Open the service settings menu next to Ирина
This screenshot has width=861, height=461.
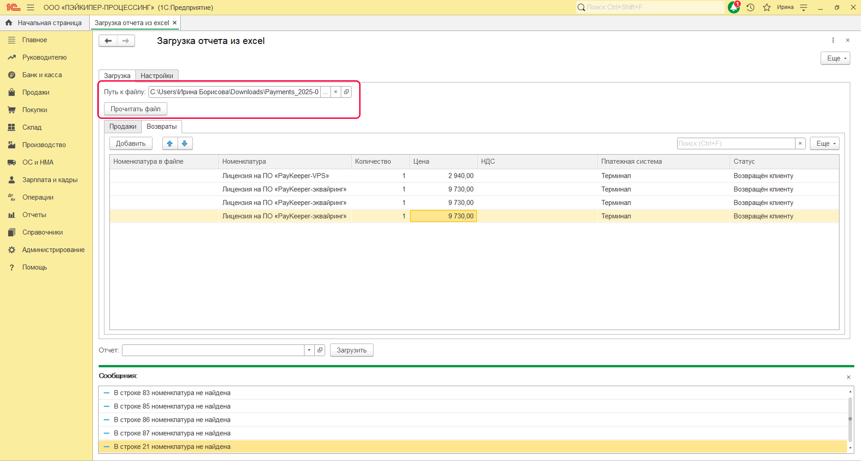tap(804, 7)
